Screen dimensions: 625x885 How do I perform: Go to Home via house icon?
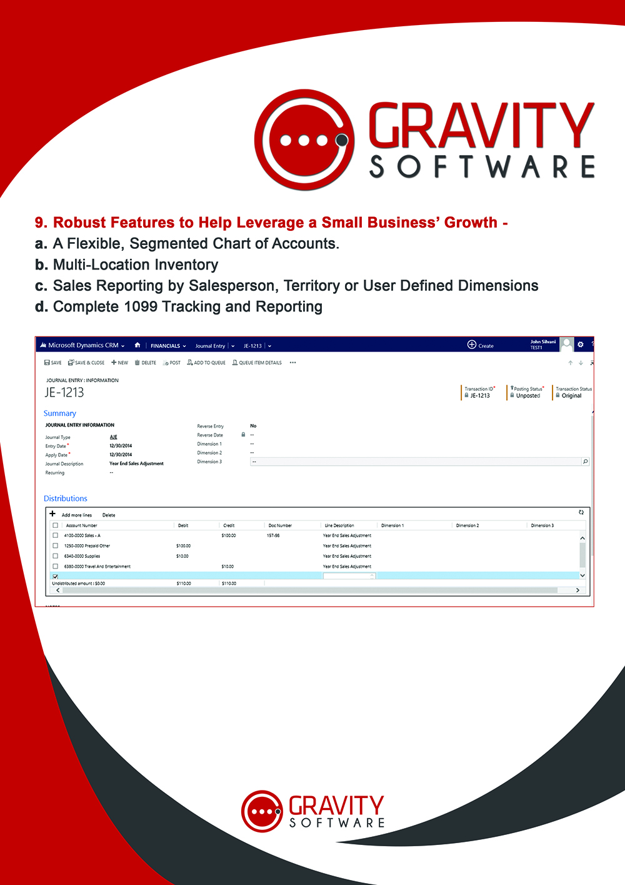click(137, 345)
